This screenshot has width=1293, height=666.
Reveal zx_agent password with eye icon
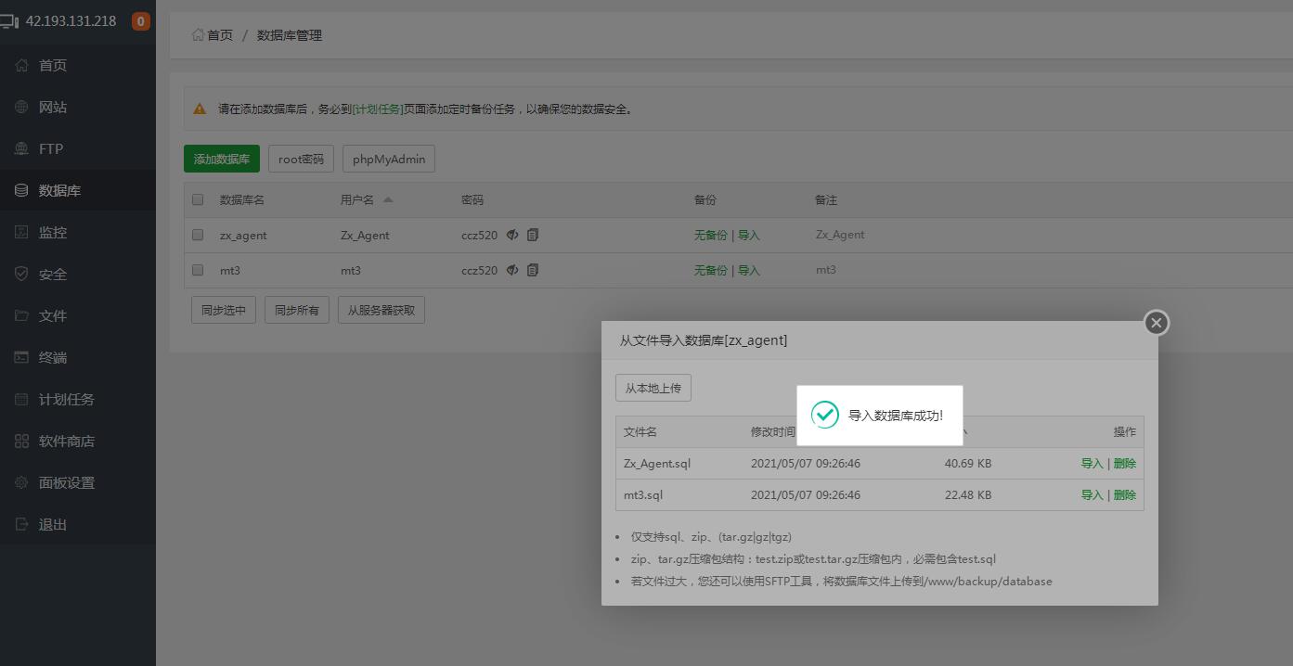point(512,236)
